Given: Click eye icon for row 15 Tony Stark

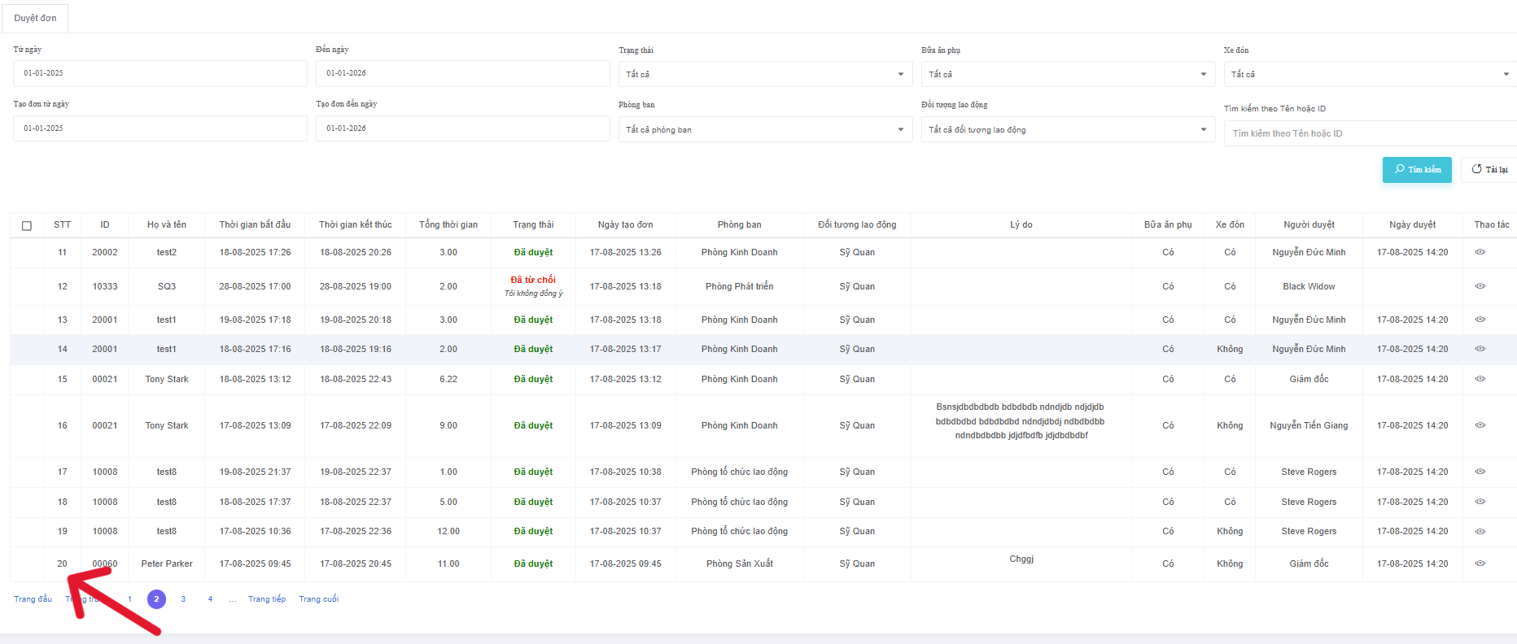Looking at the screenshot, I should point(1480,379).
